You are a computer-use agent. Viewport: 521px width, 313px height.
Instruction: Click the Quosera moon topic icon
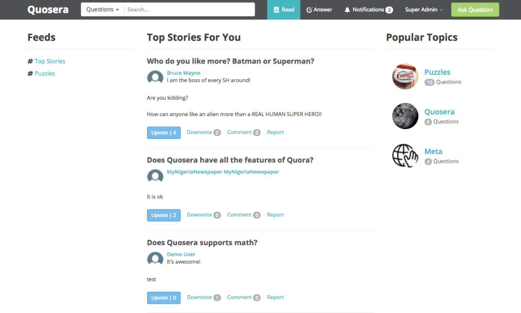tap(405, 116)
